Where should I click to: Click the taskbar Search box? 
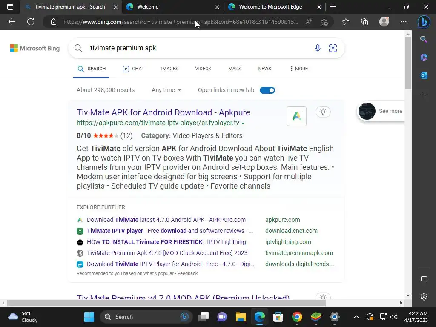[146, 317]
